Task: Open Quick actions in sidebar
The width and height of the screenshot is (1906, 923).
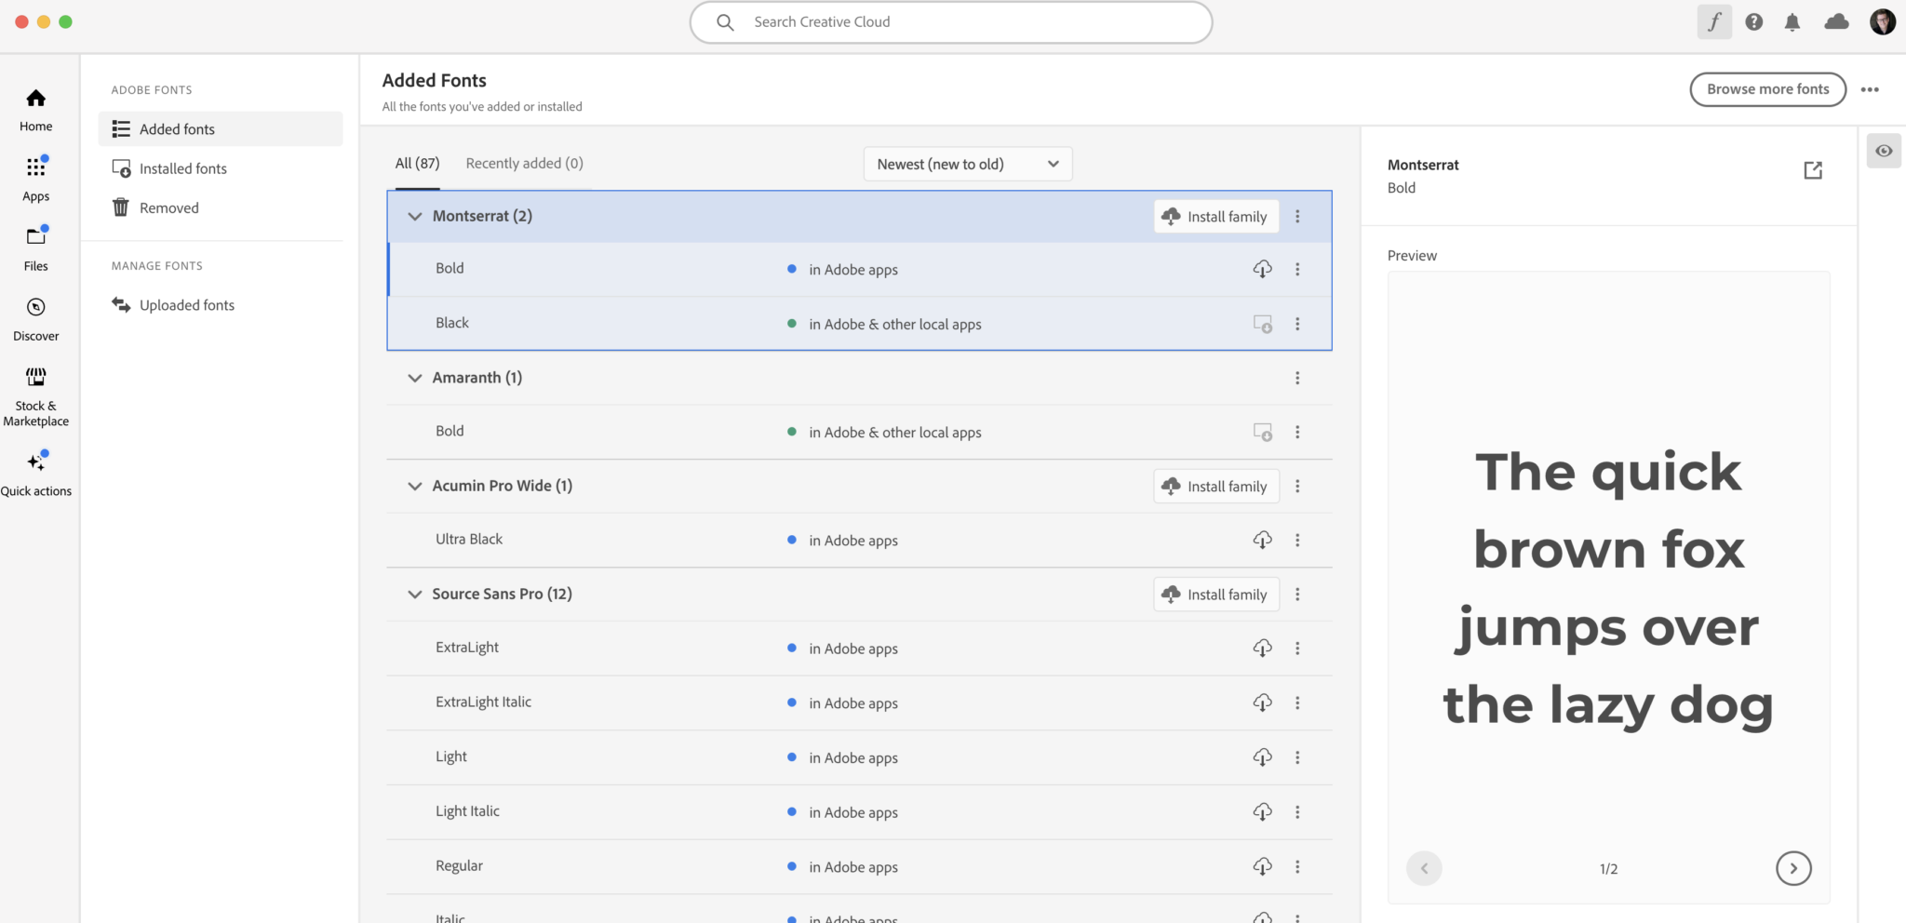Action: (36, 474)
